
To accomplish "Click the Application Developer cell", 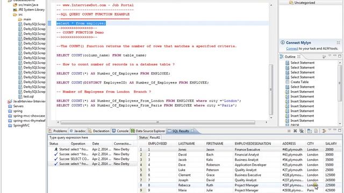I will (x=250, y=165).
